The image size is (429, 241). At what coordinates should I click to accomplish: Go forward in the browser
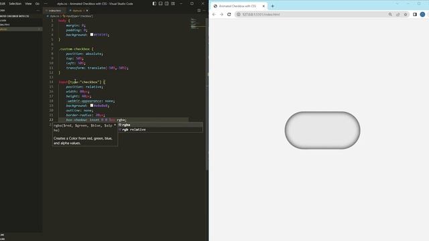click(221, 15)
